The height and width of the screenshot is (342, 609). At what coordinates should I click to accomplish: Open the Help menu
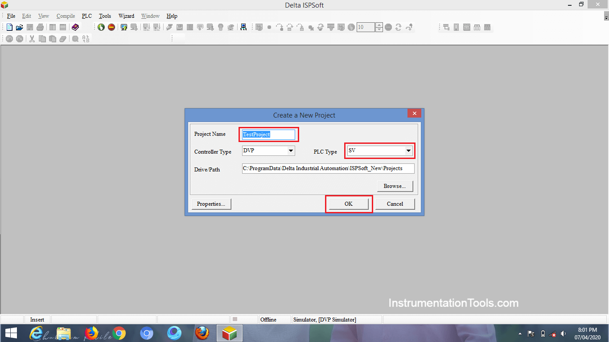coord(172,16)
